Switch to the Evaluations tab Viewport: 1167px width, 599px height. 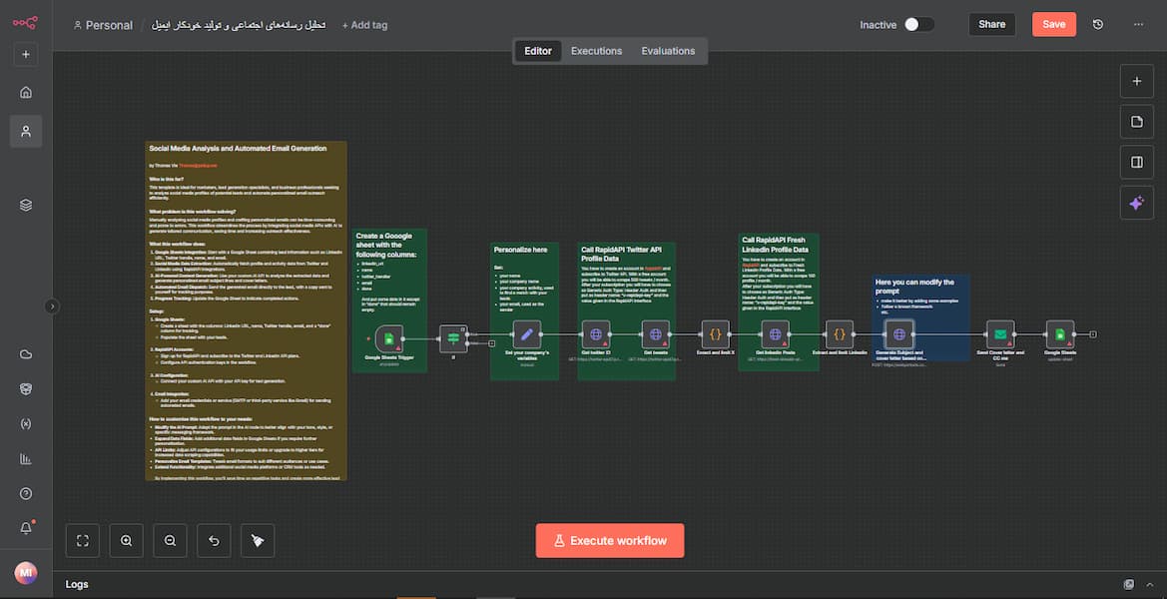click(x=668, y=51)
